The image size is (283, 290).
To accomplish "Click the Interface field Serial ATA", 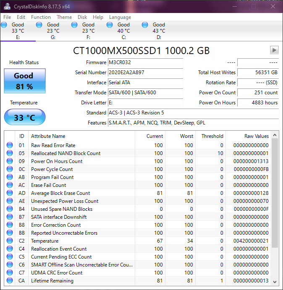I will [145, 82].
